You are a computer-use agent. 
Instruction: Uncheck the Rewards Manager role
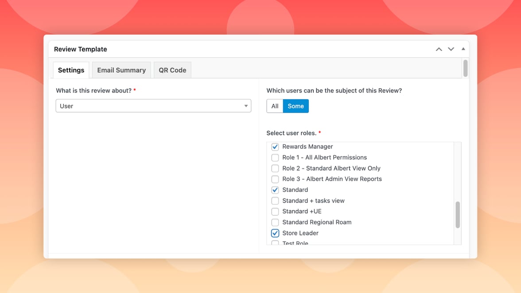275,147
